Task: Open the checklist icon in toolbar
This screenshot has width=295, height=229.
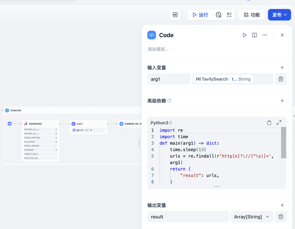Action: click(229, 15)
